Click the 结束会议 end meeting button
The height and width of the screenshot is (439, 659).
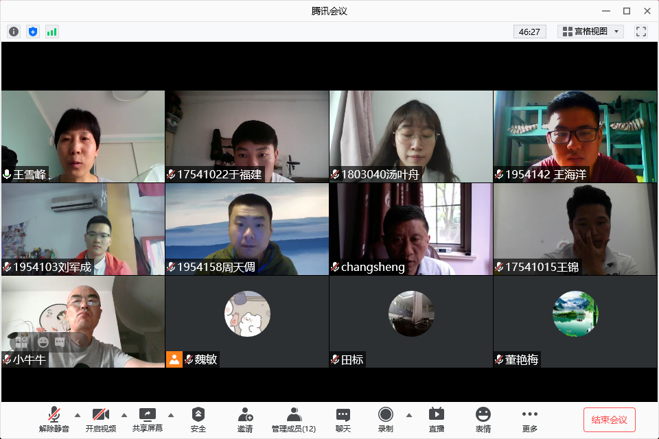click(x=609, y=419)
